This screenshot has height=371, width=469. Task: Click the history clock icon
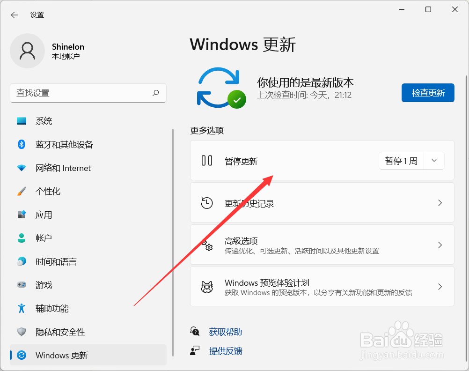(207, 203)
